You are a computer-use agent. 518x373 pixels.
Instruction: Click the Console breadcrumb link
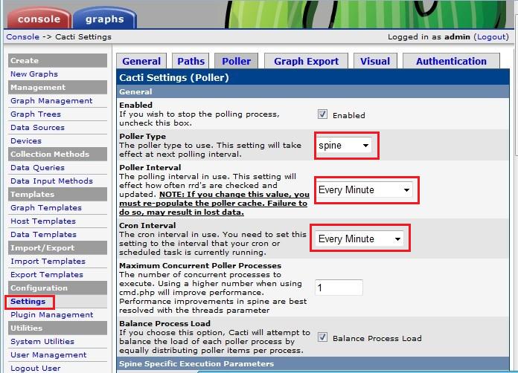[23, 37]
